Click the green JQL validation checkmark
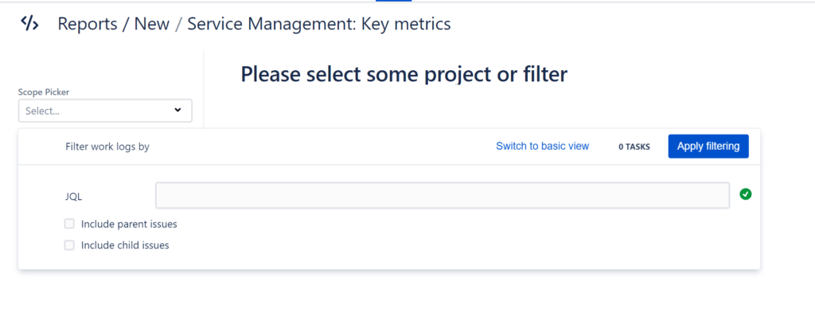 pyautogui.click(x=745, y=194)
